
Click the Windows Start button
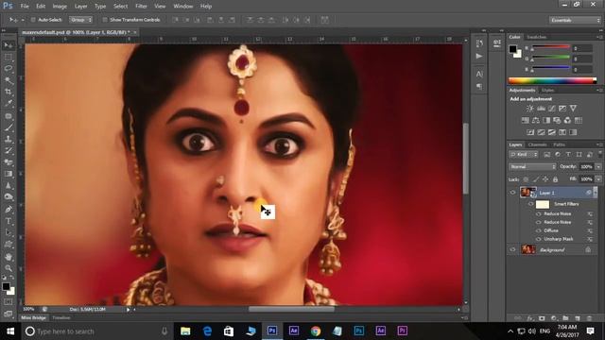pos(10,331)
